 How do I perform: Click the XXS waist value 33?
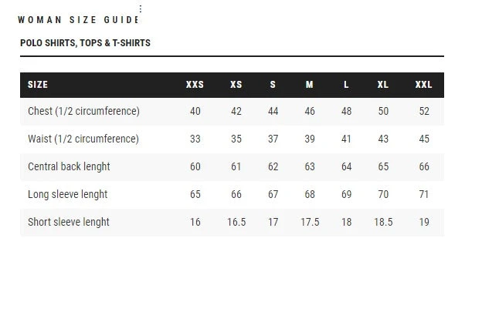coord(195,139)
